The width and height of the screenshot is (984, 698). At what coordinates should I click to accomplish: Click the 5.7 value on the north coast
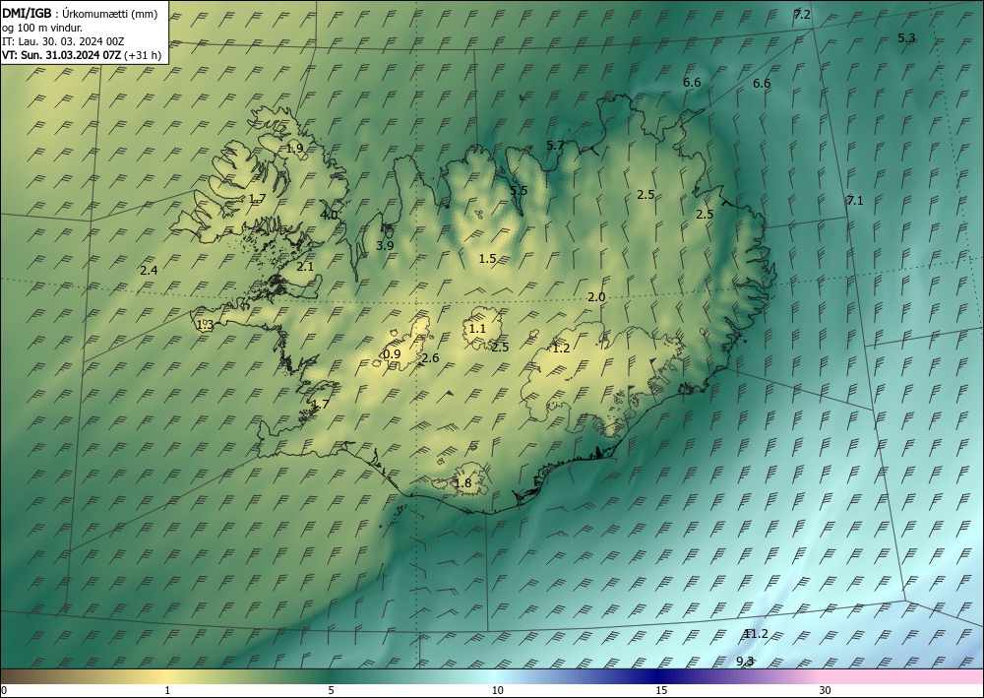555,146
